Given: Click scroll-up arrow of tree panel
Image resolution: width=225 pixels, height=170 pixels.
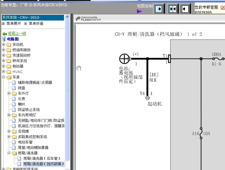Looking at the screenshot, I should [x=67, y=17].
